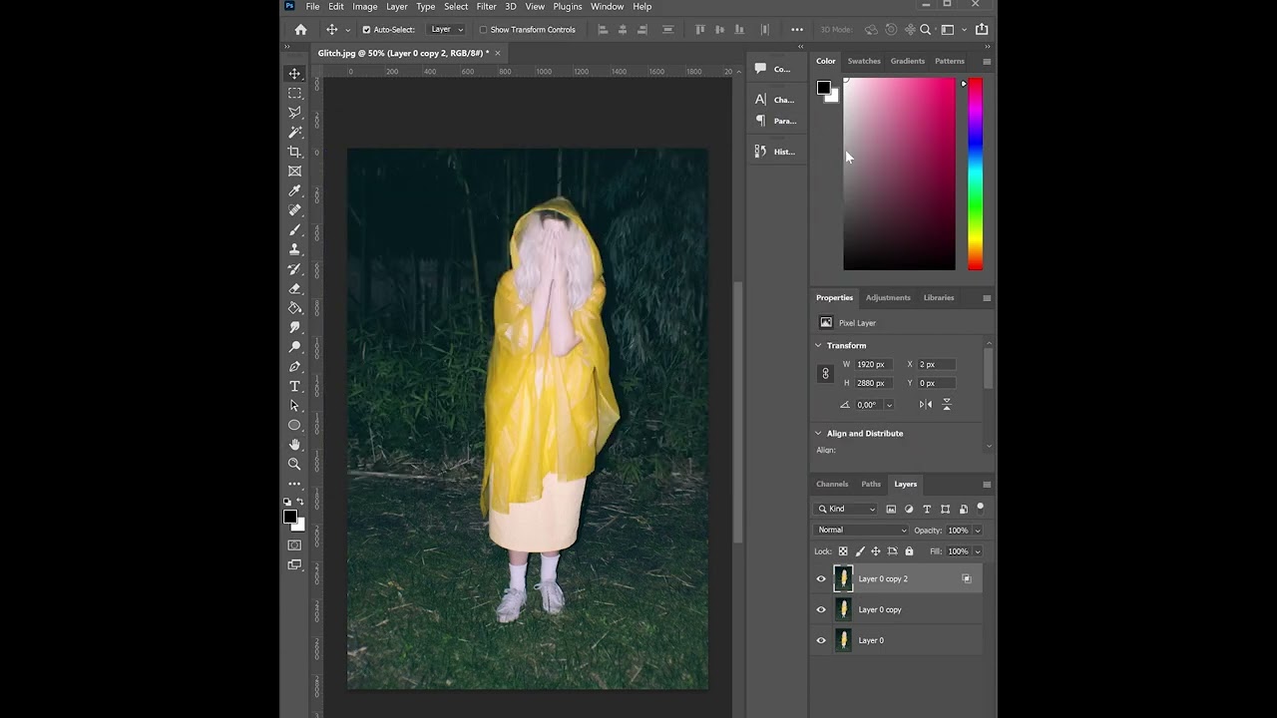Open the layer filter Kind dropdown

point(846,509)
